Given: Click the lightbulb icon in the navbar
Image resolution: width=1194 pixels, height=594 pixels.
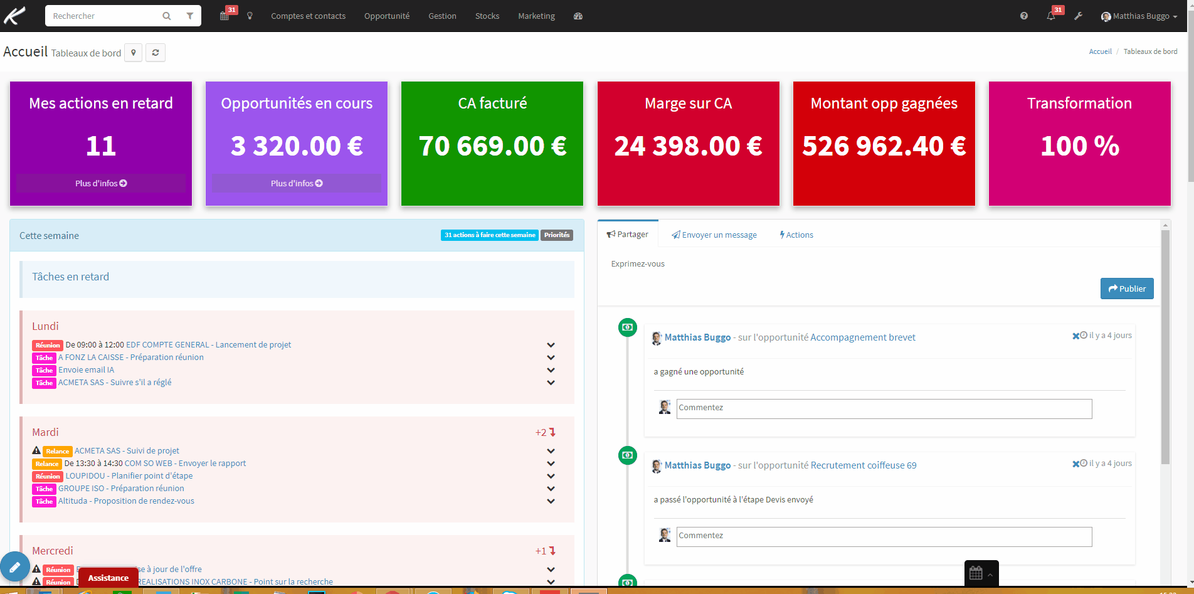Looking at the screenshot, I should (250, 16).
